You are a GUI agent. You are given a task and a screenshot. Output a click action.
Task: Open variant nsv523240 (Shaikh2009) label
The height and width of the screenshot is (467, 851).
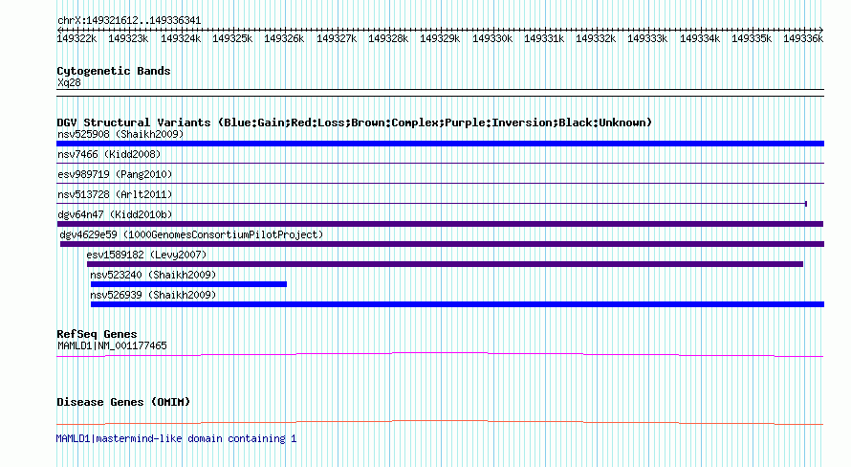[153, 275]
